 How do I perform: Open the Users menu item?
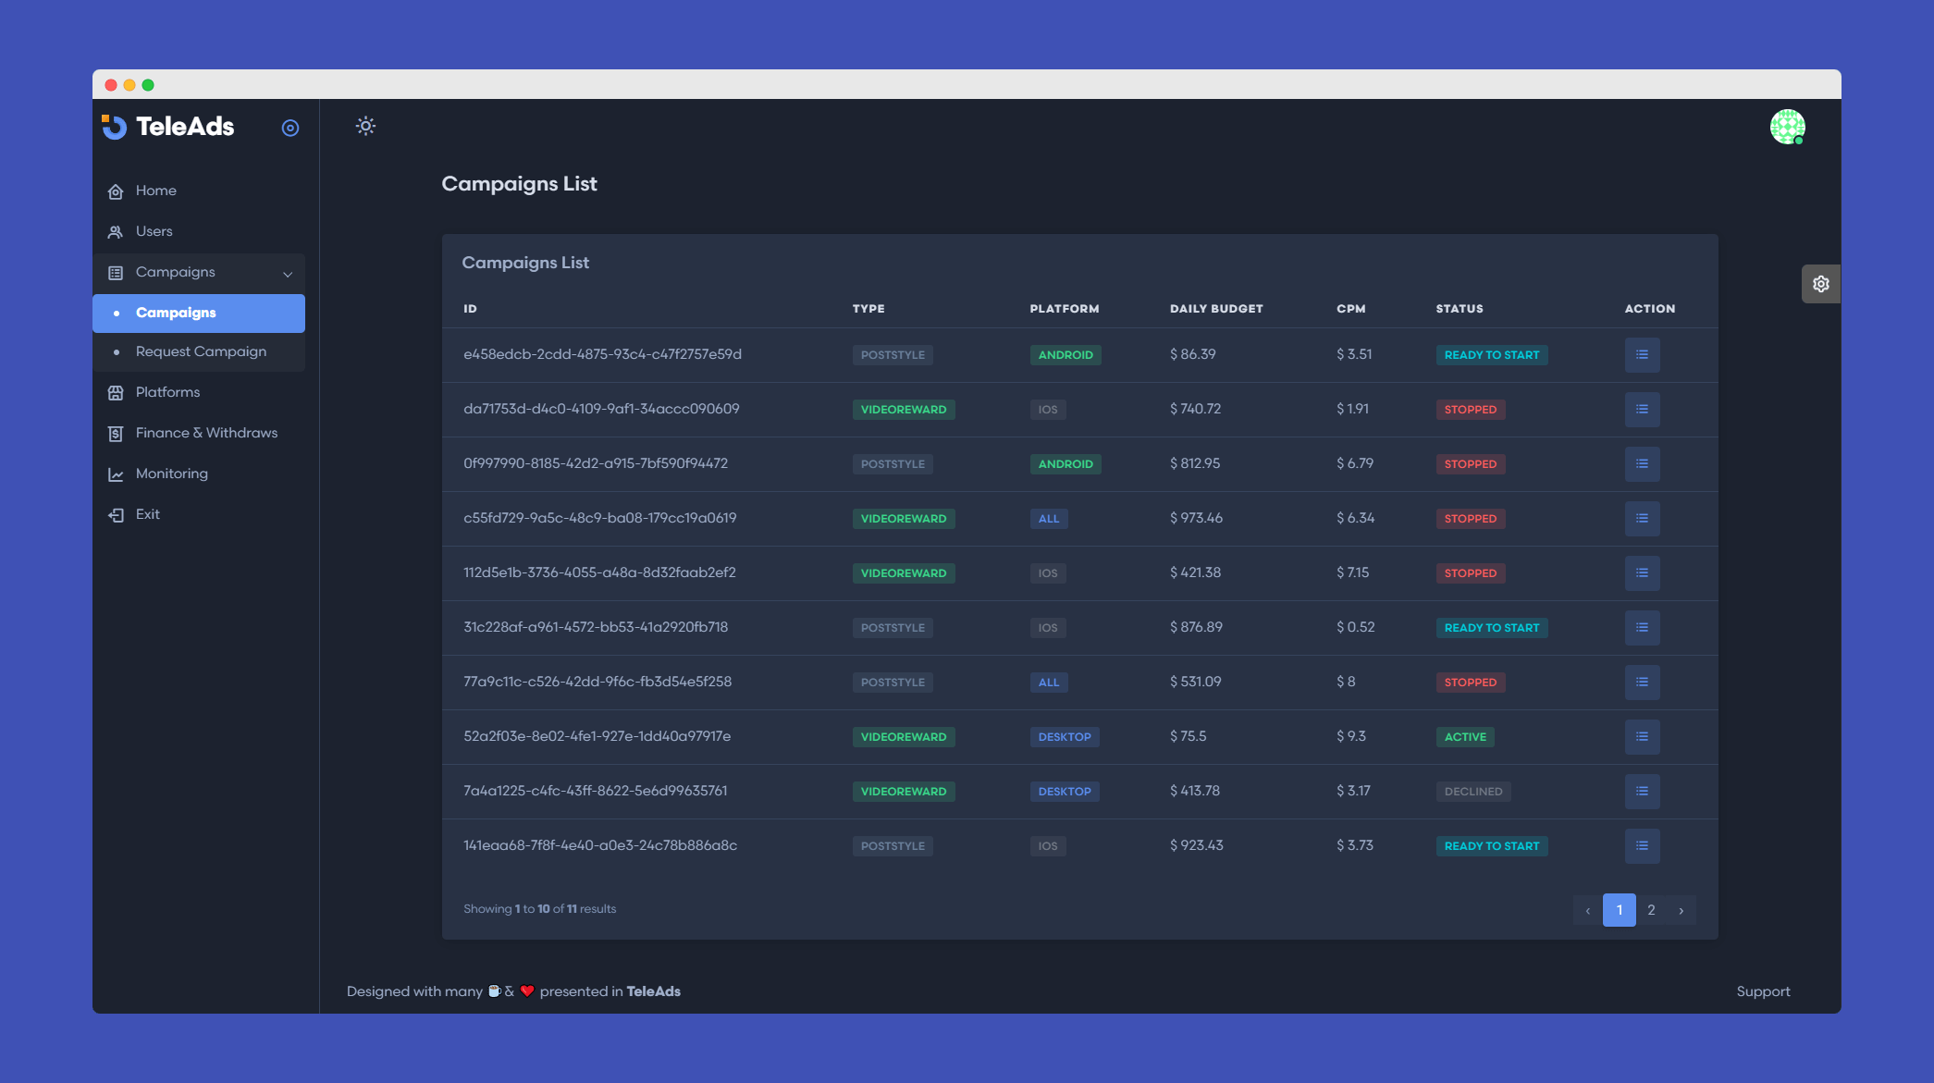(154, 231)
